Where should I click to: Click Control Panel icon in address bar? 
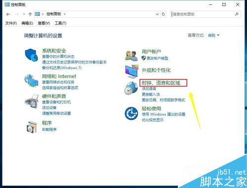(x=38, y=14)
